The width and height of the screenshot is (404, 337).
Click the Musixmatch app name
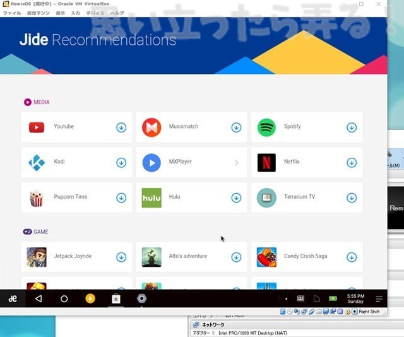(x=184, y=126)
